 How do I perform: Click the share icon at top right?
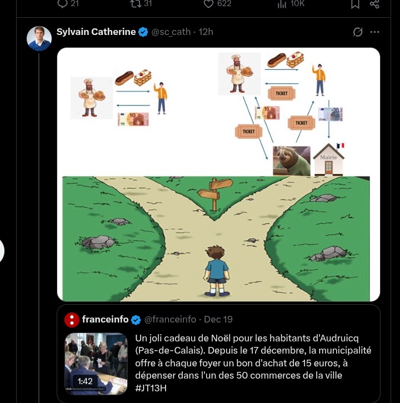(374, 4)
